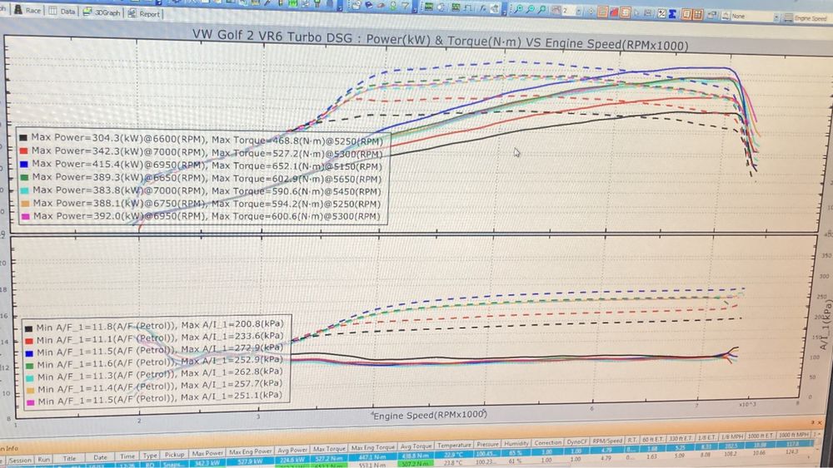Click the Avg Power column header
Screen dimensions: 833x468
tap(292, 450)
